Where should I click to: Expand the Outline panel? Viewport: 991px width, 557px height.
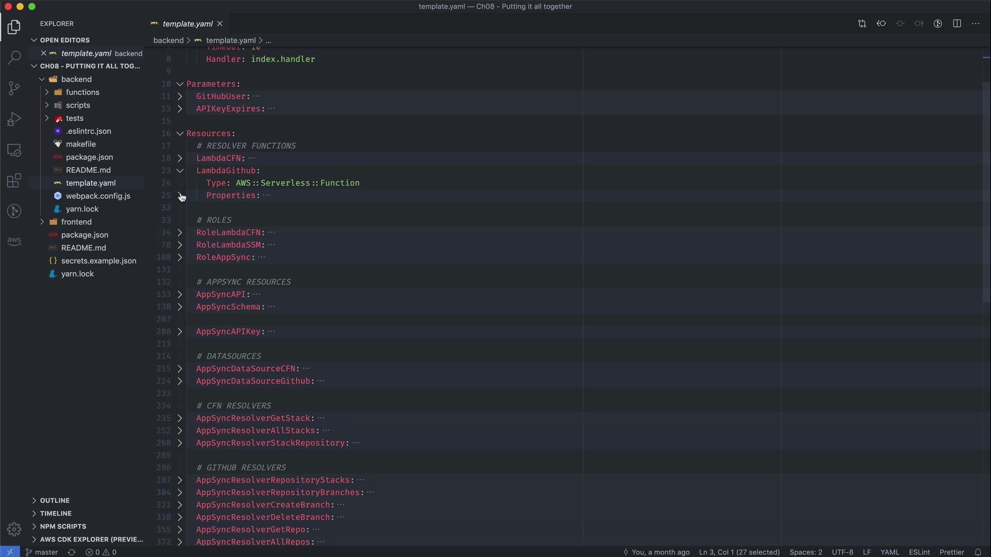[55, 500]
